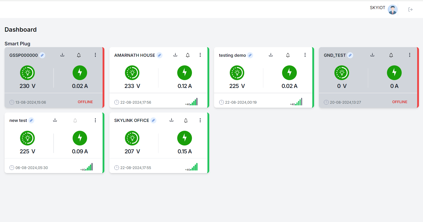Click the logout icon in header

tap(410, 10)
